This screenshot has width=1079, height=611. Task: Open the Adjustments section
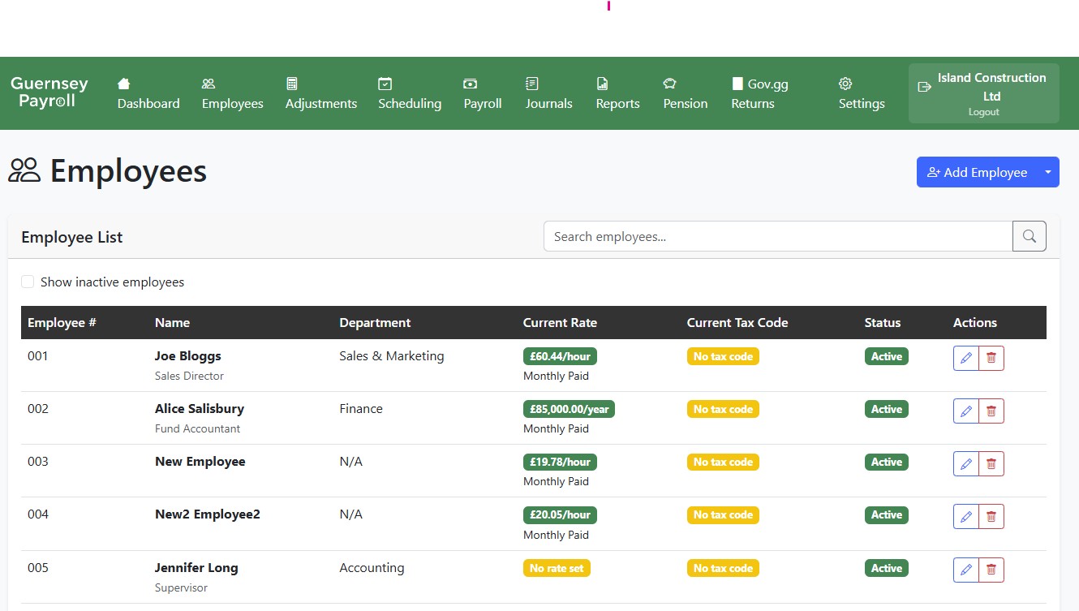[320, 93]
